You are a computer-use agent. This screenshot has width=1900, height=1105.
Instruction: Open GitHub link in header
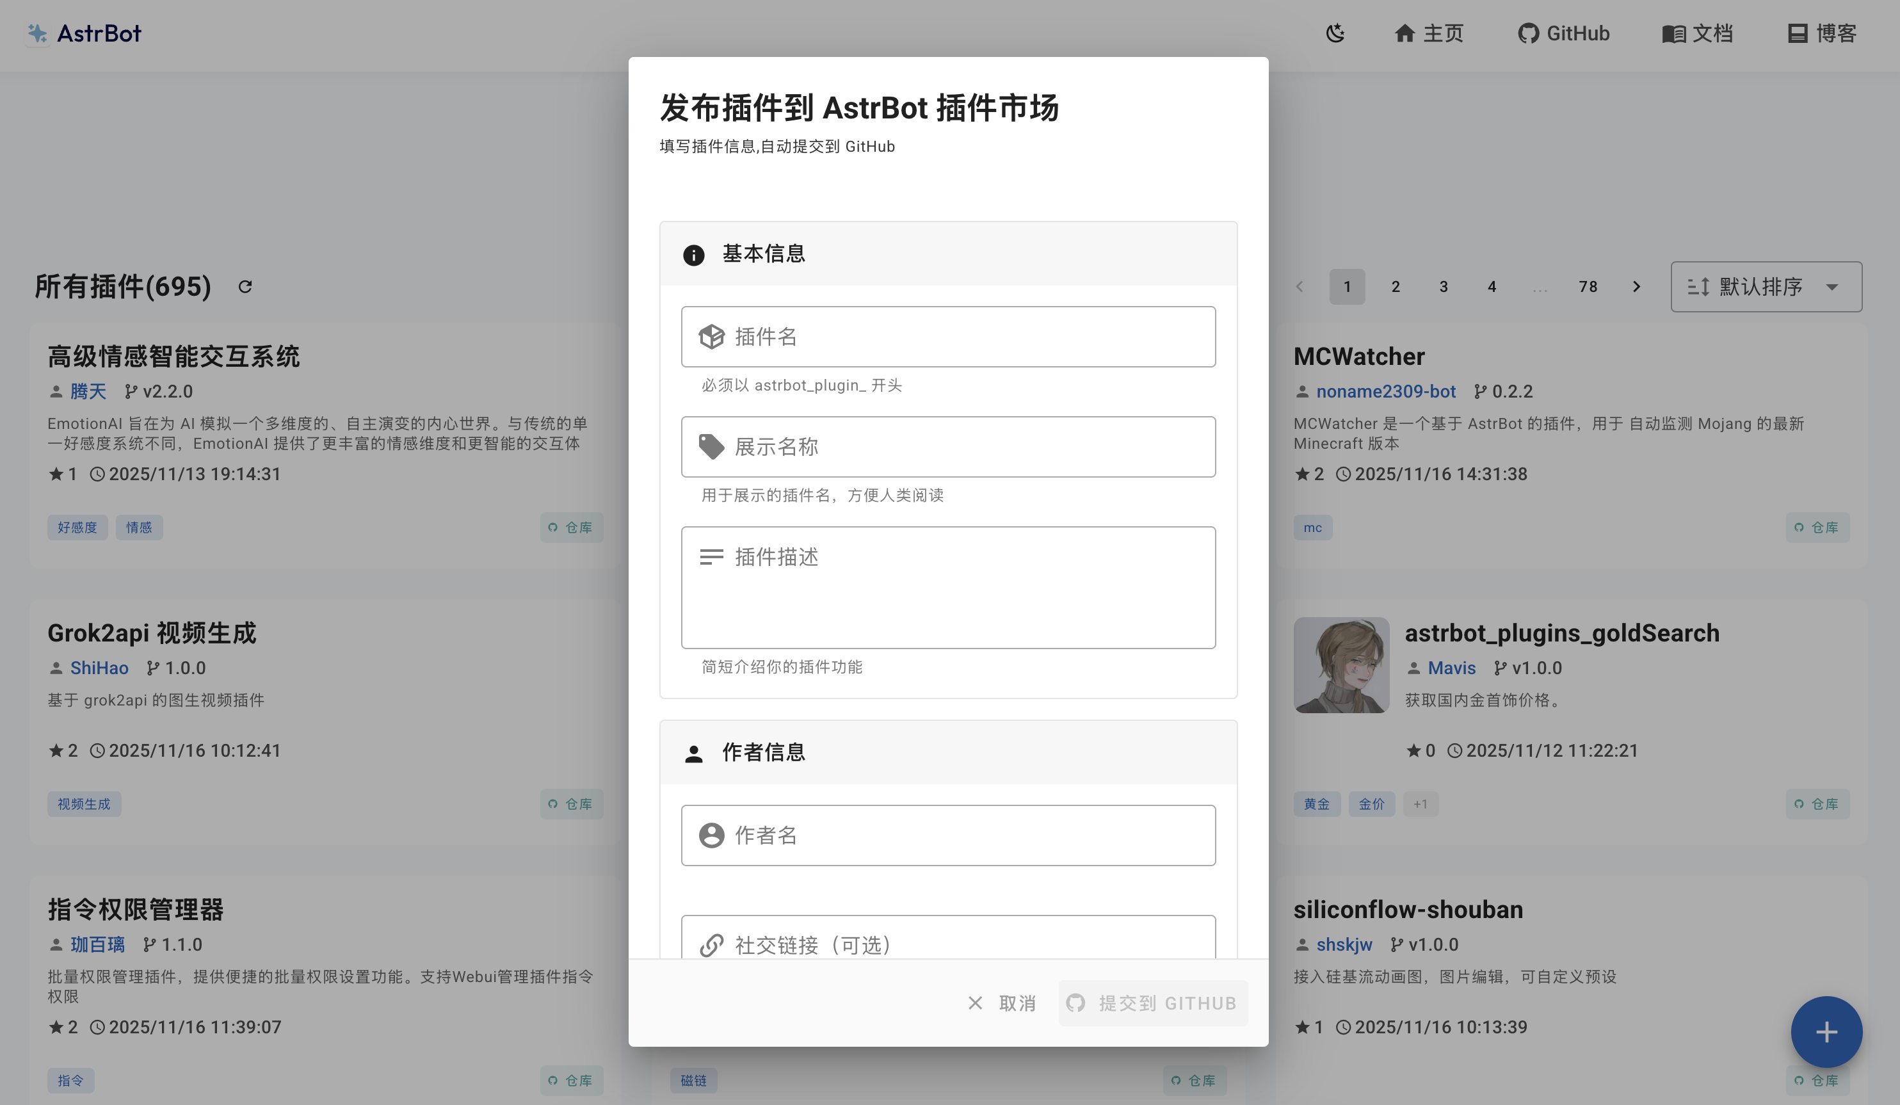point(1564,33)
